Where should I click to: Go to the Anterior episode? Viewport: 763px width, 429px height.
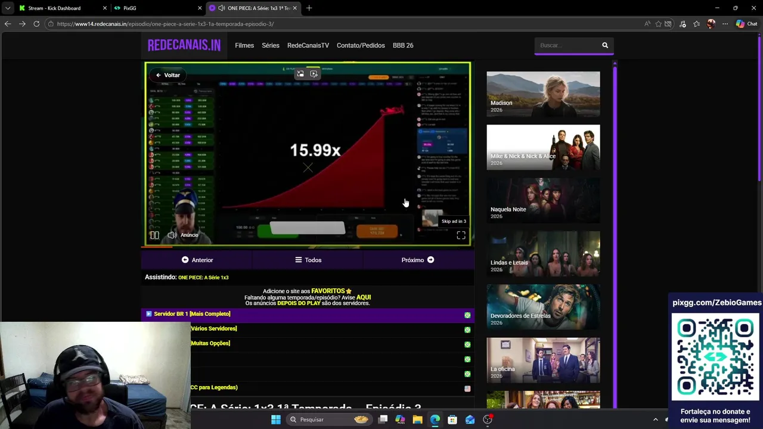(197, 260)
